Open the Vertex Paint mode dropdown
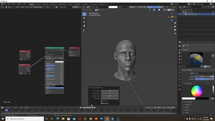The width and height of the screenshot is (215, 121). click(89, 10)
